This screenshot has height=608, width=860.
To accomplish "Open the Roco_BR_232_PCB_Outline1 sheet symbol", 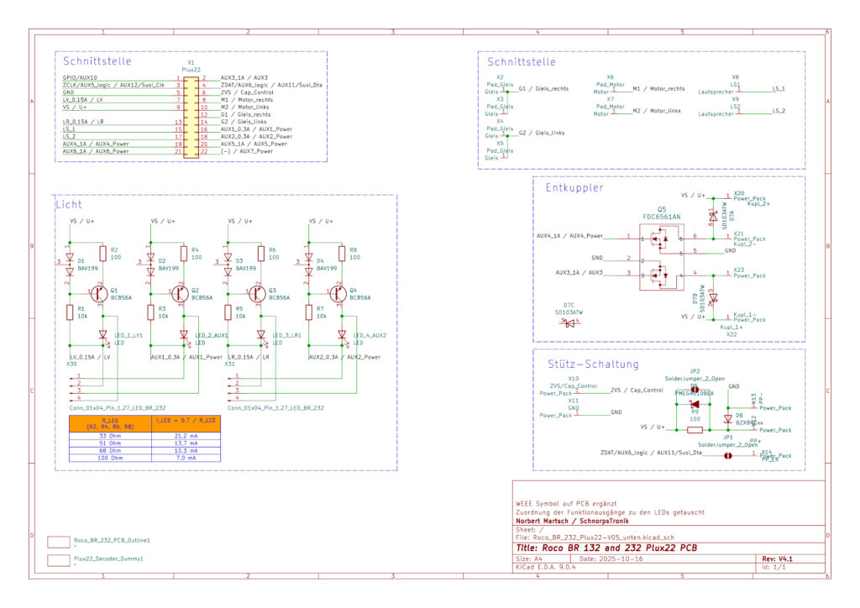I will coord(57,542).
